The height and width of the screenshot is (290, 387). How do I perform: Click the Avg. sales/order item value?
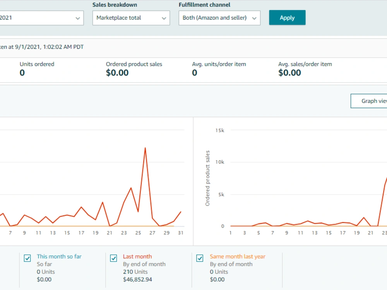tap(289, 73)
